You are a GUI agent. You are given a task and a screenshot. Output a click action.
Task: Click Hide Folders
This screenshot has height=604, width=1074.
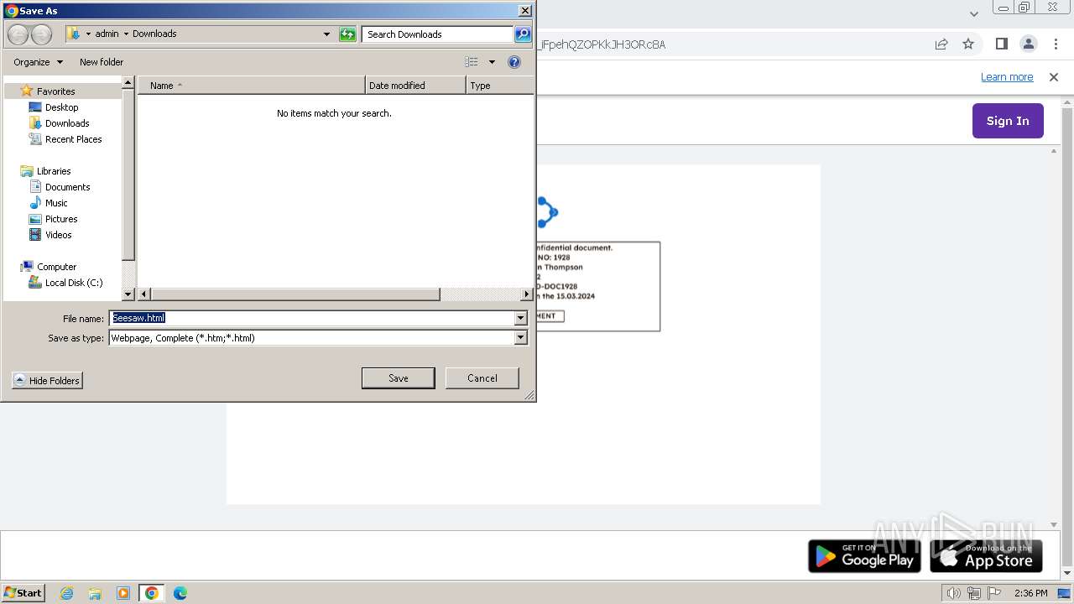coord(48,381)
